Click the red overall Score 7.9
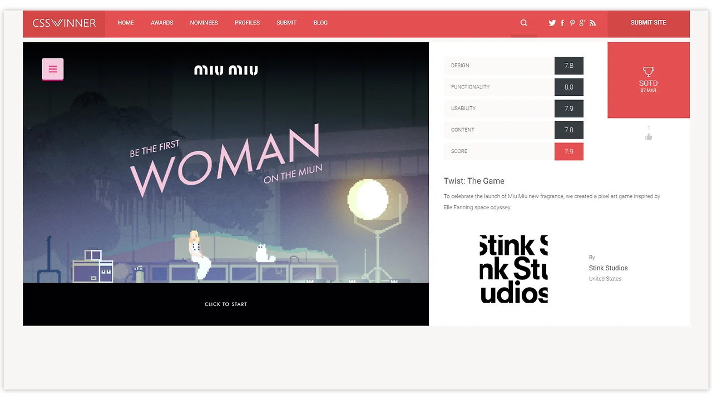This screenshot has height=400, width=712. coord(569,151)
